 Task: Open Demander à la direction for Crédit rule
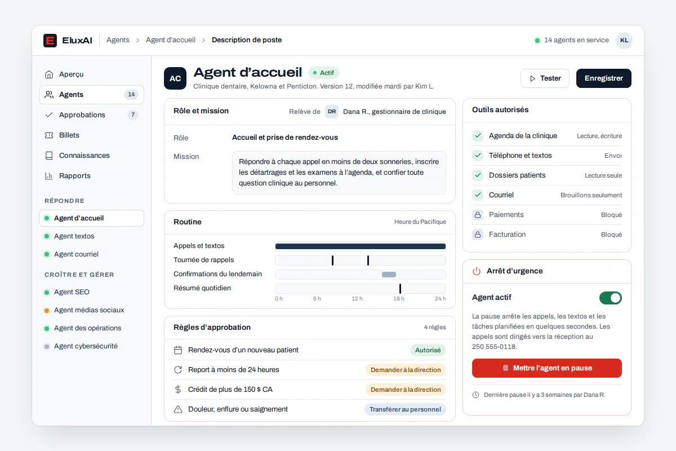(x=406, y=390)
